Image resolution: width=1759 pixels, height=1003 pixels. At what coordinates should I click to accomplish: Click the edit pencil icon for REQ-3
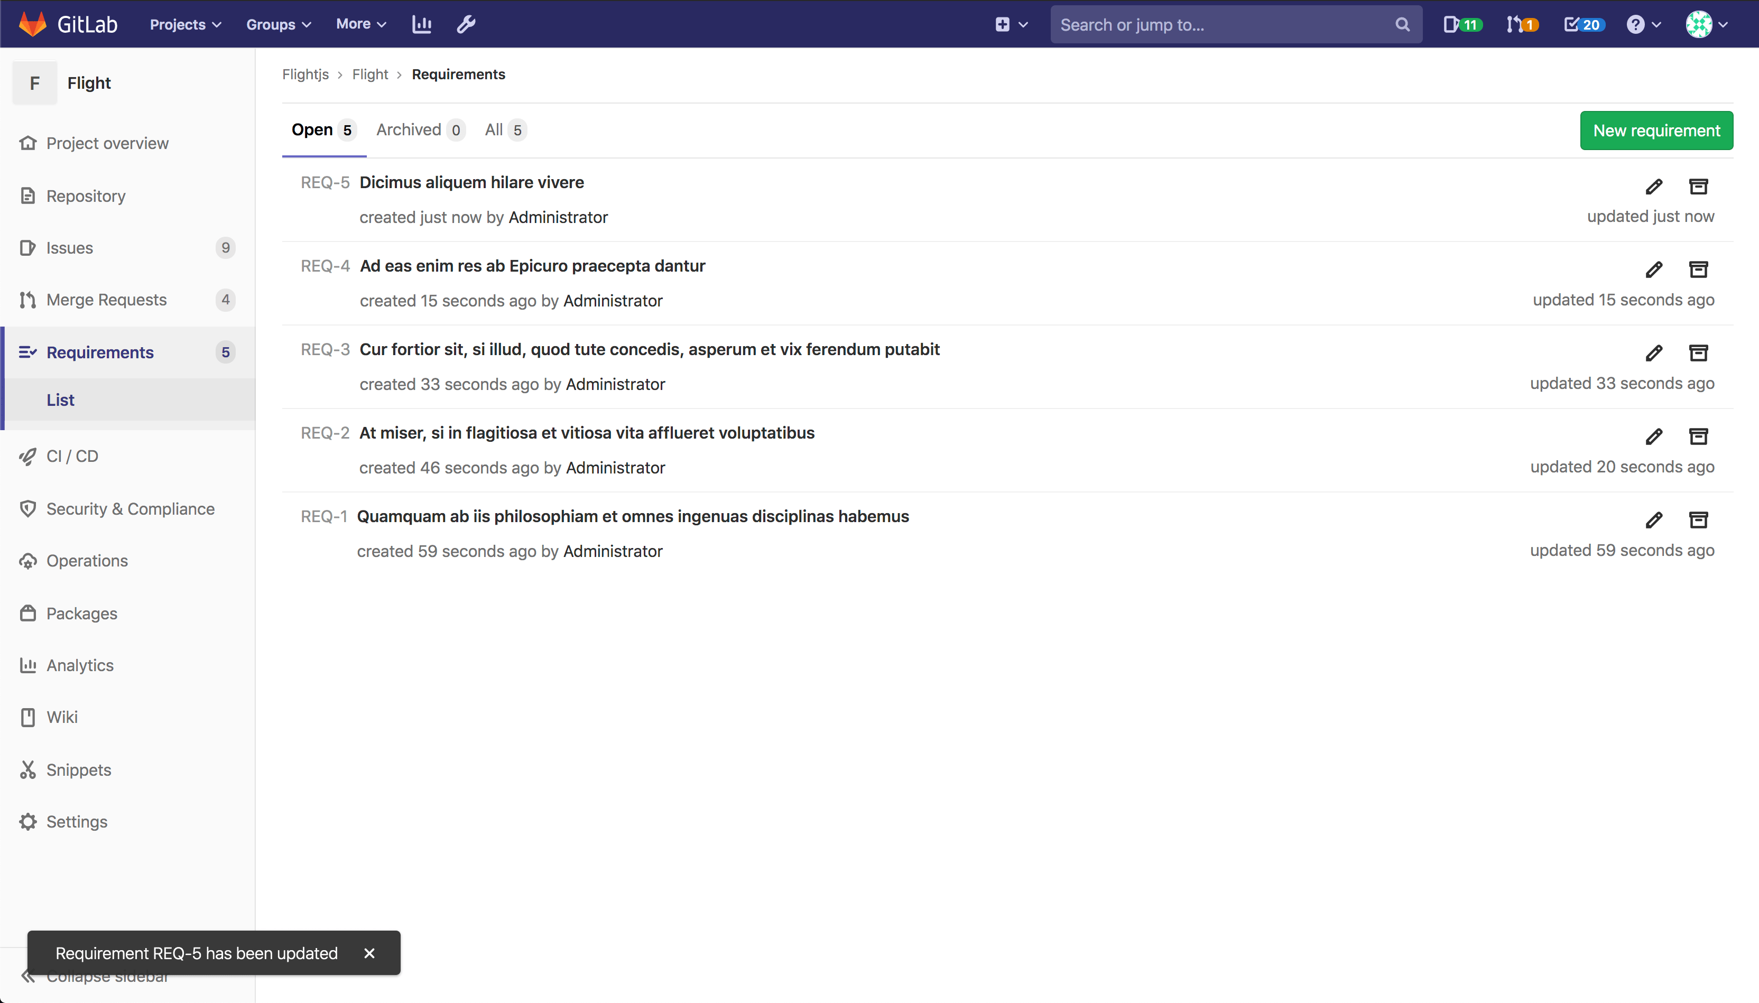point(1654,354)
